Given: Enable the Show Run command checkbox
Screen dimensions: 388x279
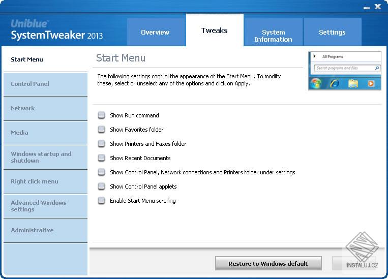Looking at the screenshot, I should 101,115.
